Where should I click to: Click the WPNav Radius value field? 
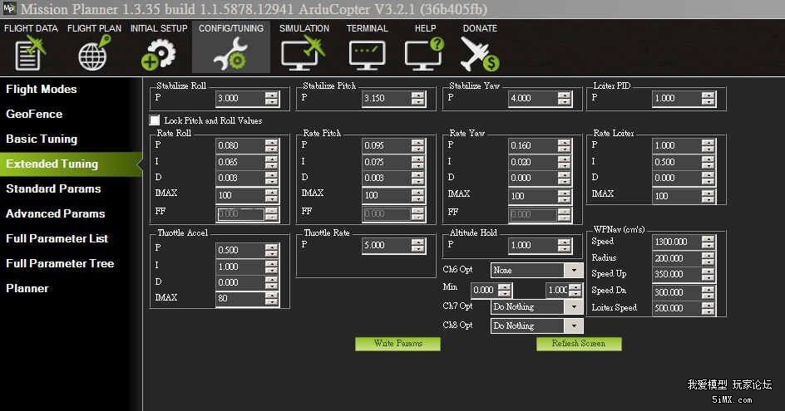coord(676,258)
